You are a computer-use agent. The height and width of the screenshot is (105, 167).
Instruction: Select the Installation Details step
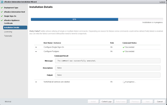15,27
